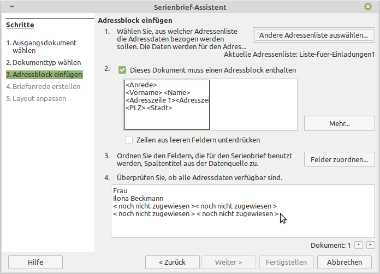
Task: Select step '3. Adressblock einfügen'
Action: point(44,74)
